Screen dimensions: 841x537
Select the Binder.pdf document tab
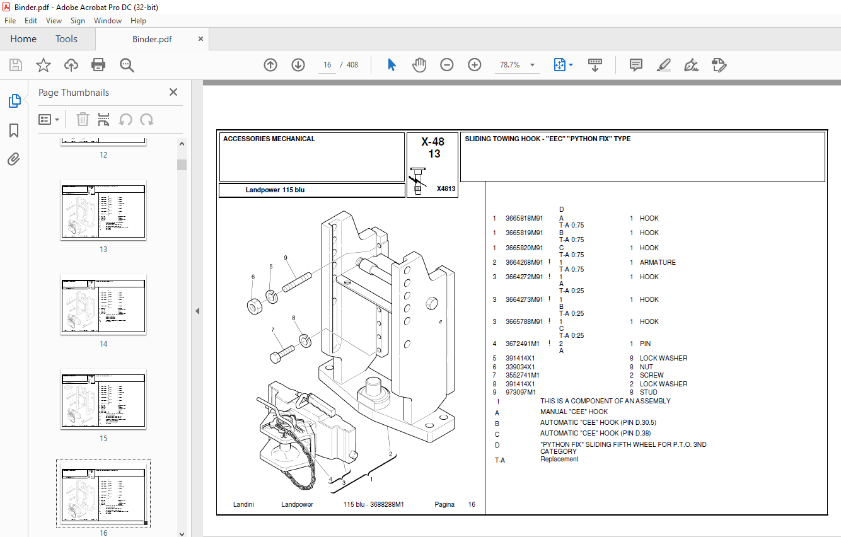(x=152, y=39)
